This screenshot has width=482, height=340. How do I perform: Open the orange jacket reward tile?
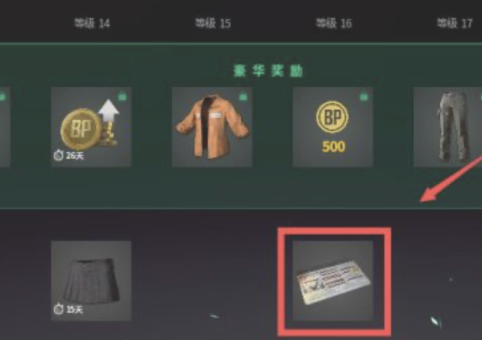click(x=212, y=127)
